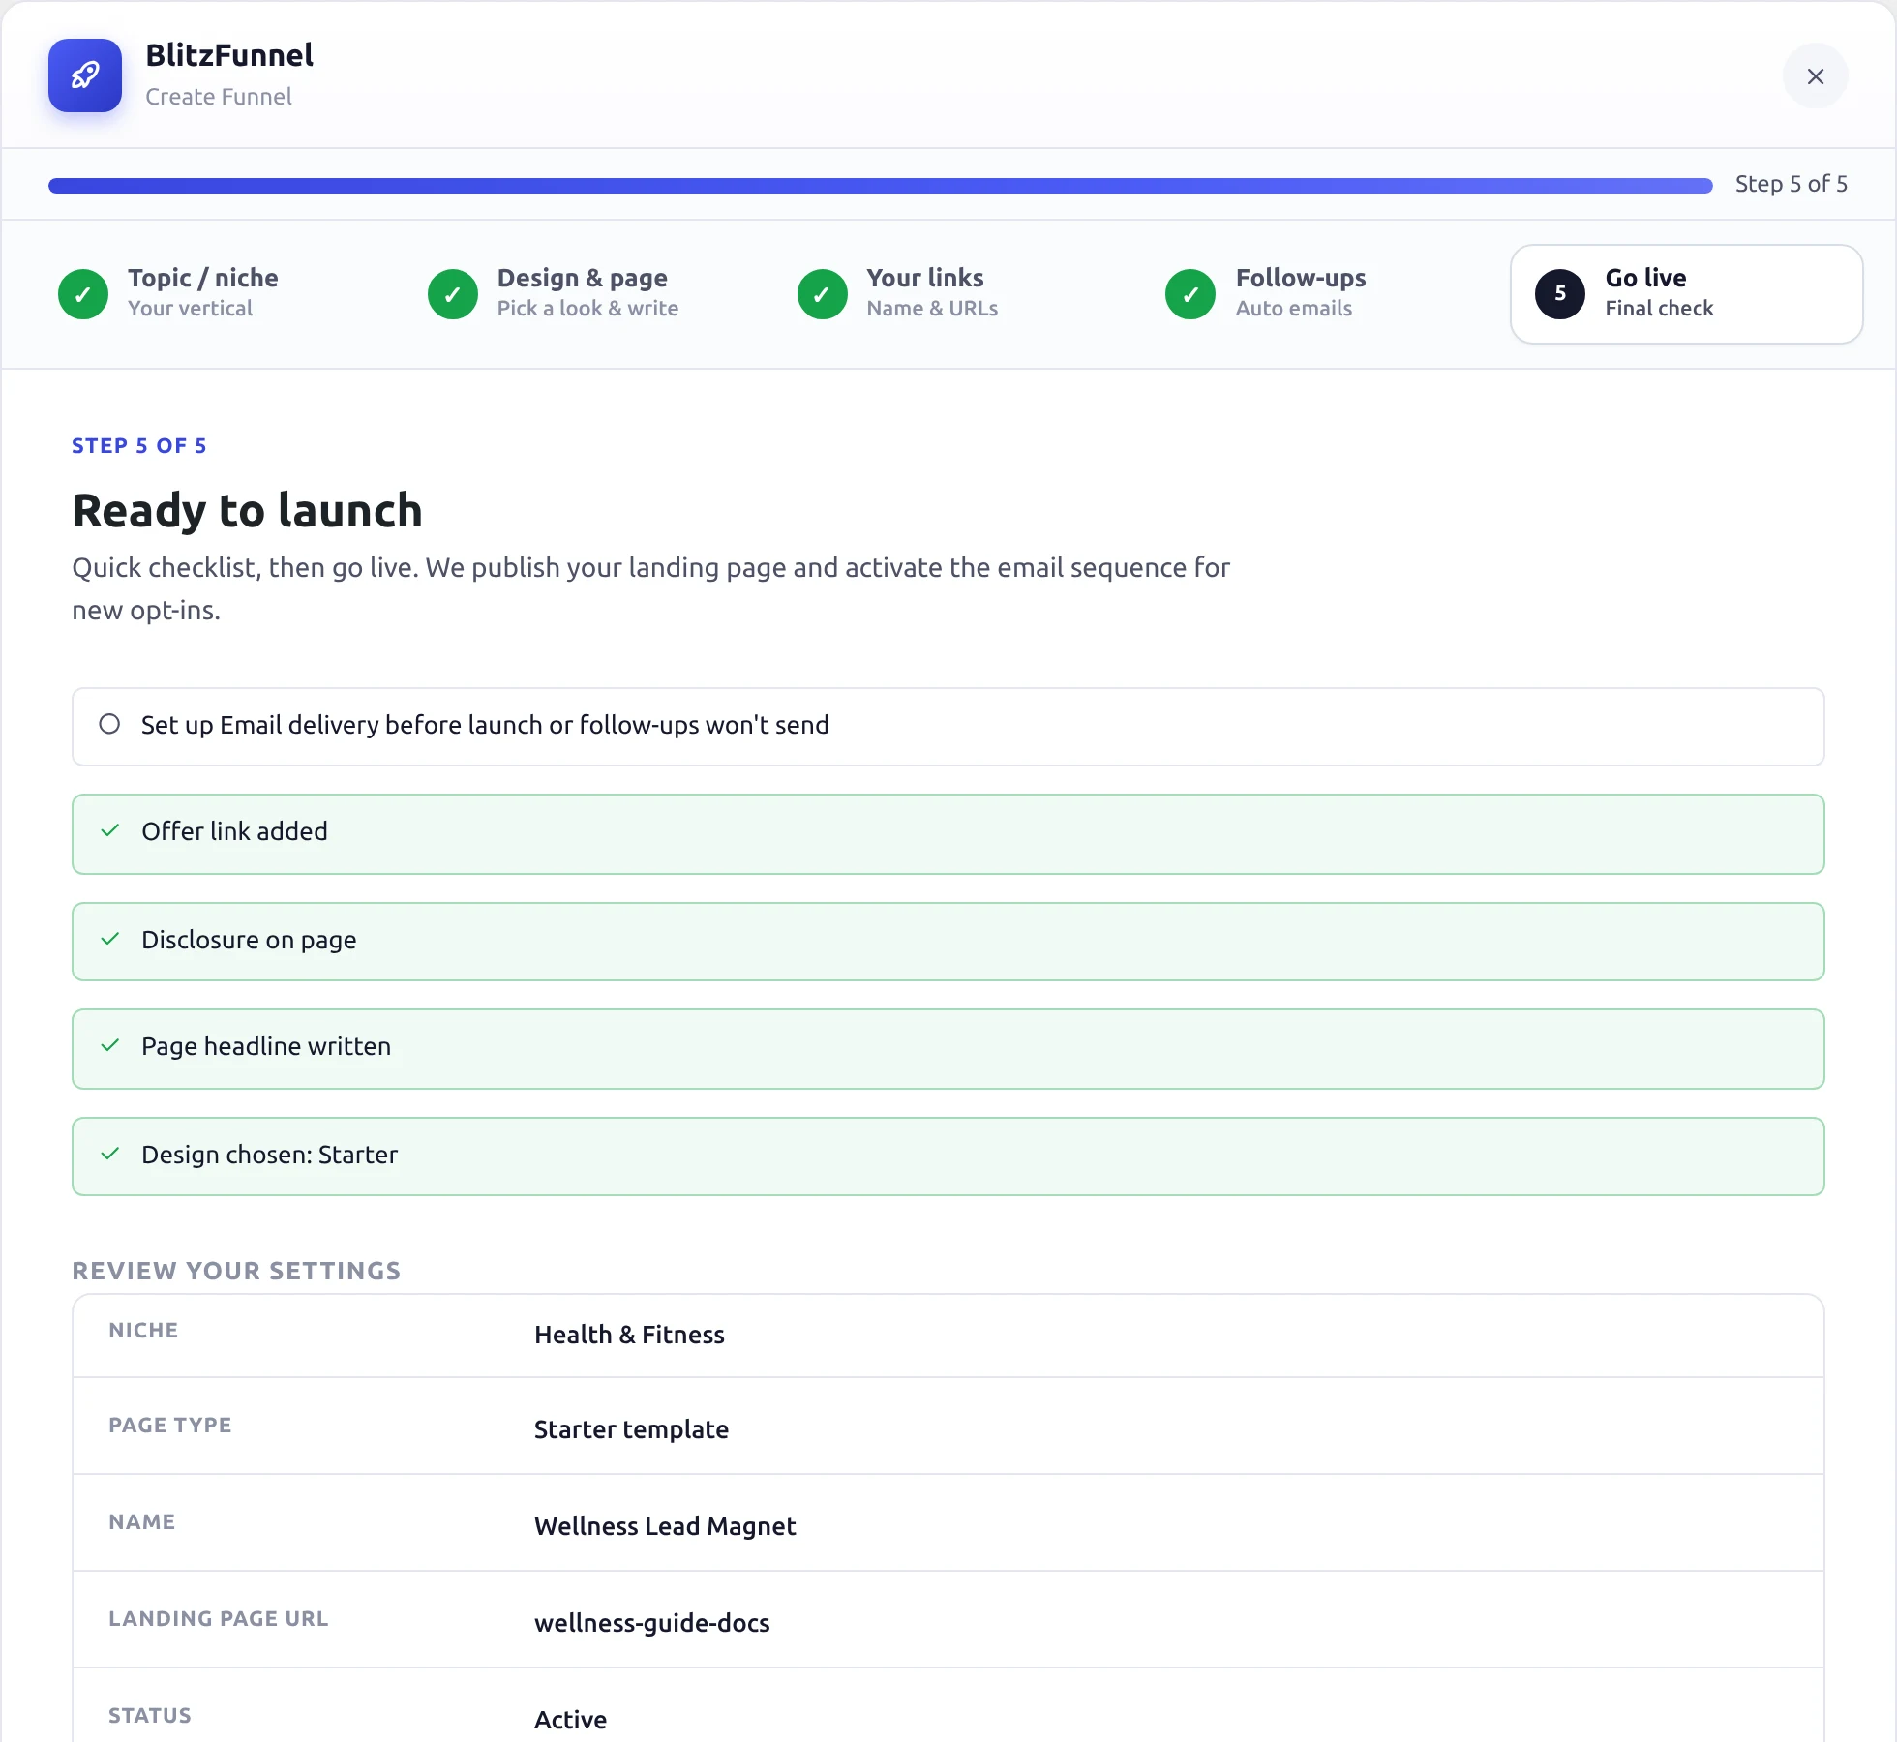Click the 'Ready to launch' heading
Viewport: 1897px width, 1742px height.
click(248, 511)
